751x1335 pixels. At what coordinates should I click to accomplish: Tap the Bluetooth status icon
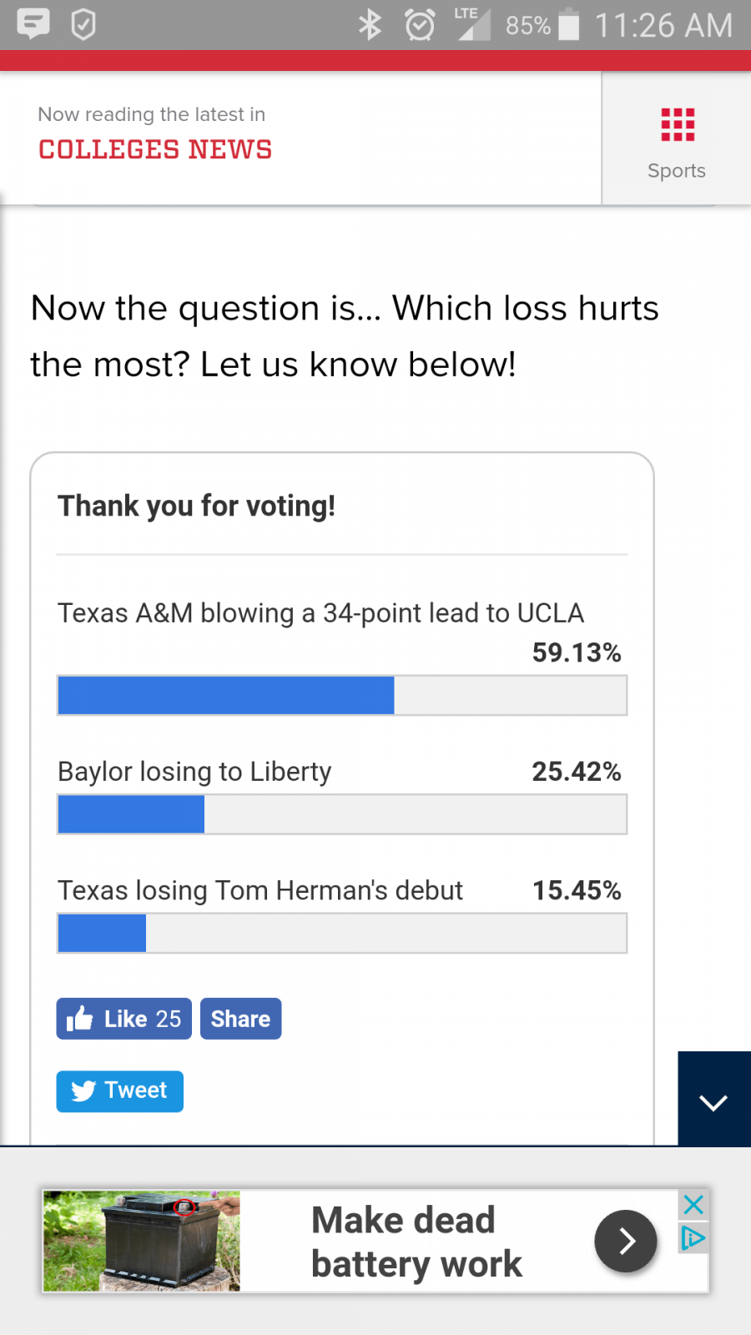370,25
